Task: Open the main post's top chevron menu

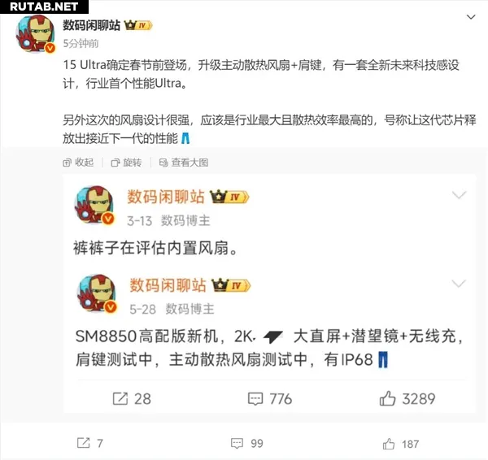Action: [471, 17]
